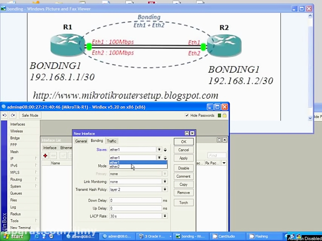
Task: Click the Redo arrow in WinBox toolbar
Action: tap(13, 115)
